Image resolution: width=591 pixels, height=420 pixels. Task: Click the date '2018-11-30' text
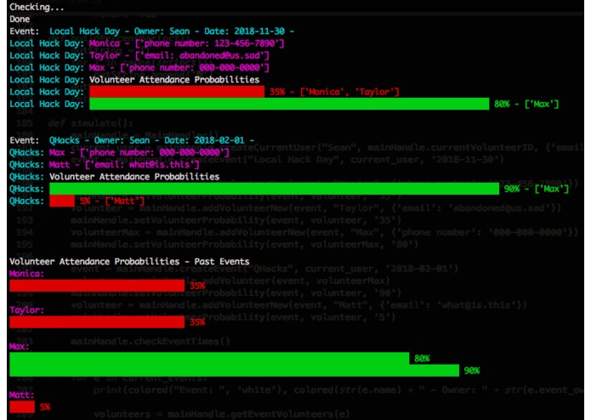click(x=259, y=31)
